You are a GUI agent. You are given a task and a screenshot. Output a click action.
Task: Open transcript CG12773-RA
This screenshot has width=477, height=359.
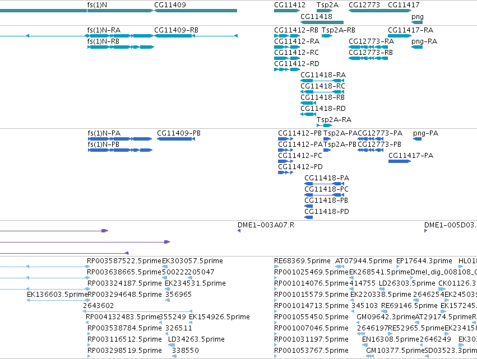click(x=371, y=41)
